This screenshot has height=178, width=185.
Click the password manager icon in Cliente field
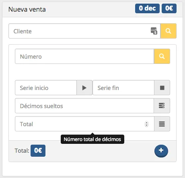(154, 31)
